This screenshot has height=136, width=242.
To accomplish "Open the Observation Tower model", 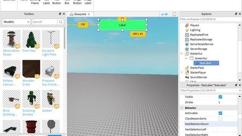I will [x=11, y=53].
